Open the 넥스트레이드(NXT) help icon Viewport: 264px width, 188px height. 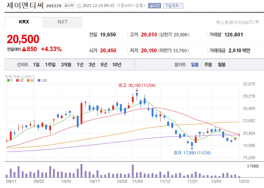pyautogui.click(x=257, y=22)
